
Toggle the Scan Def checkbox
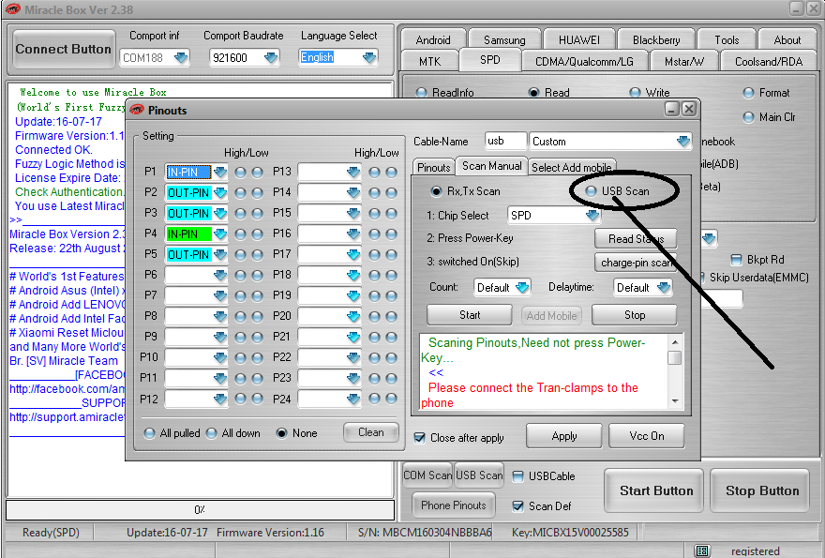coord(517,505)
